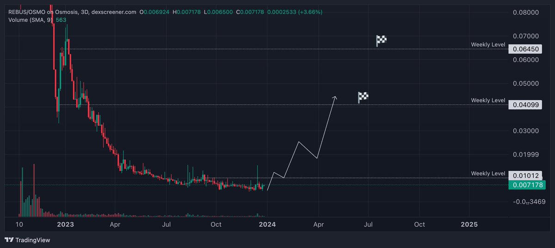Screen dimensions: 555x248
Task: Select the flag marker near 0.04099 level
Action: tap(364, 97)
